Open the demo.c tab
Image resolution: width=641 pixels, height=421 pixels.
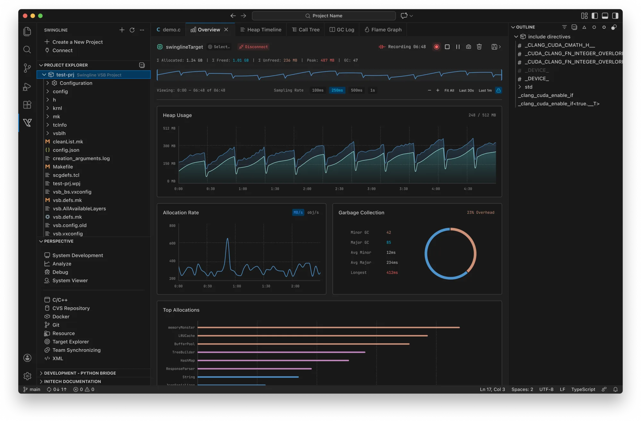tap(169, 29)
